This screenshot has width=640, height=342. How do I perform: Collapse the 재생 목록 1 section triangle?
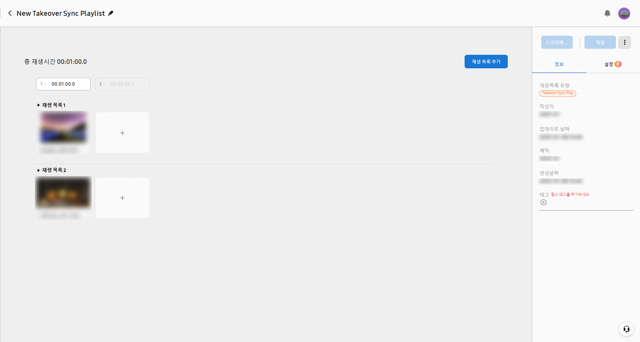(38, 105)
